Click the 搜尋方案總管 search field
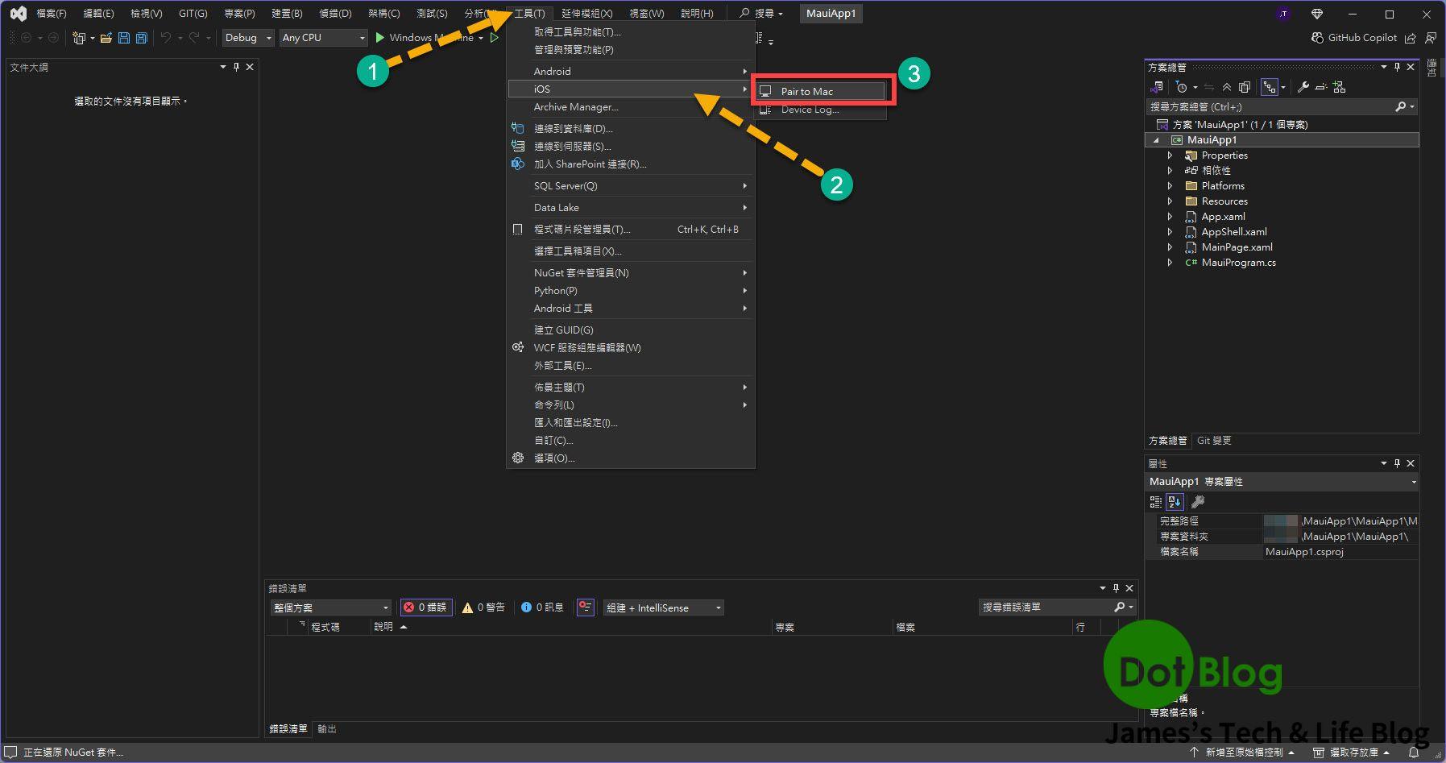 coord(1281,107)
